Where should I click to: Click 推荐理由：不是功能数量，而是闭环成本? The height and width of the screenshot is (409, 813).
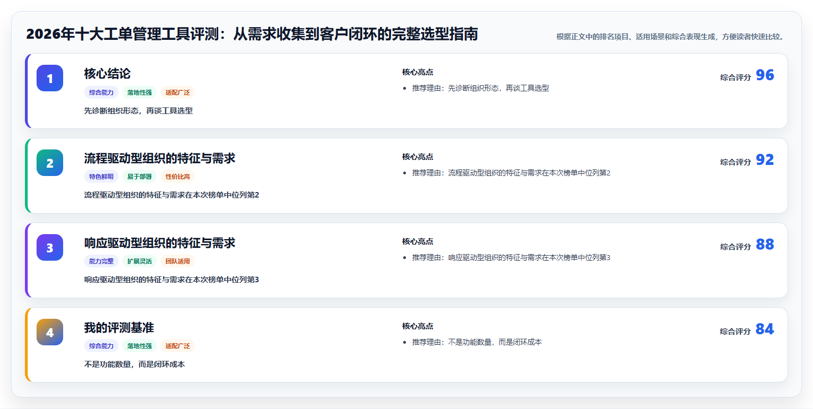tap(477, 342)
